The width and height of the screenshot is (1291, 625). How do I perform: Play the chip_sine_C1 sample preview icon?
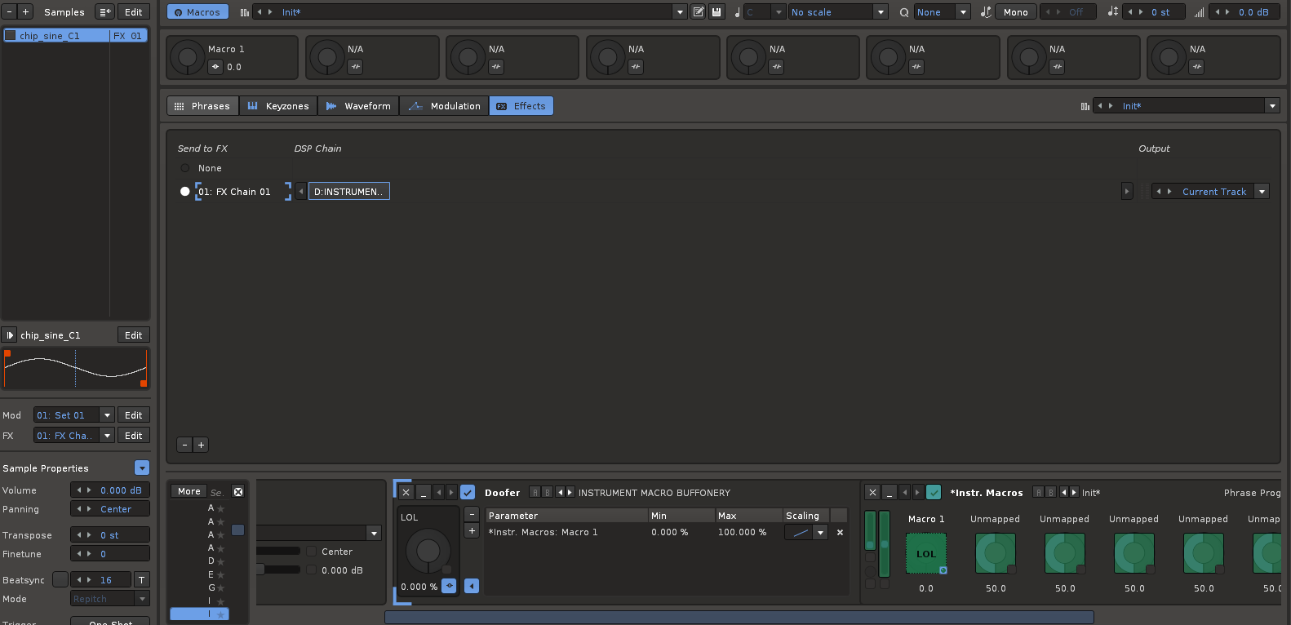tap(10, 335)
